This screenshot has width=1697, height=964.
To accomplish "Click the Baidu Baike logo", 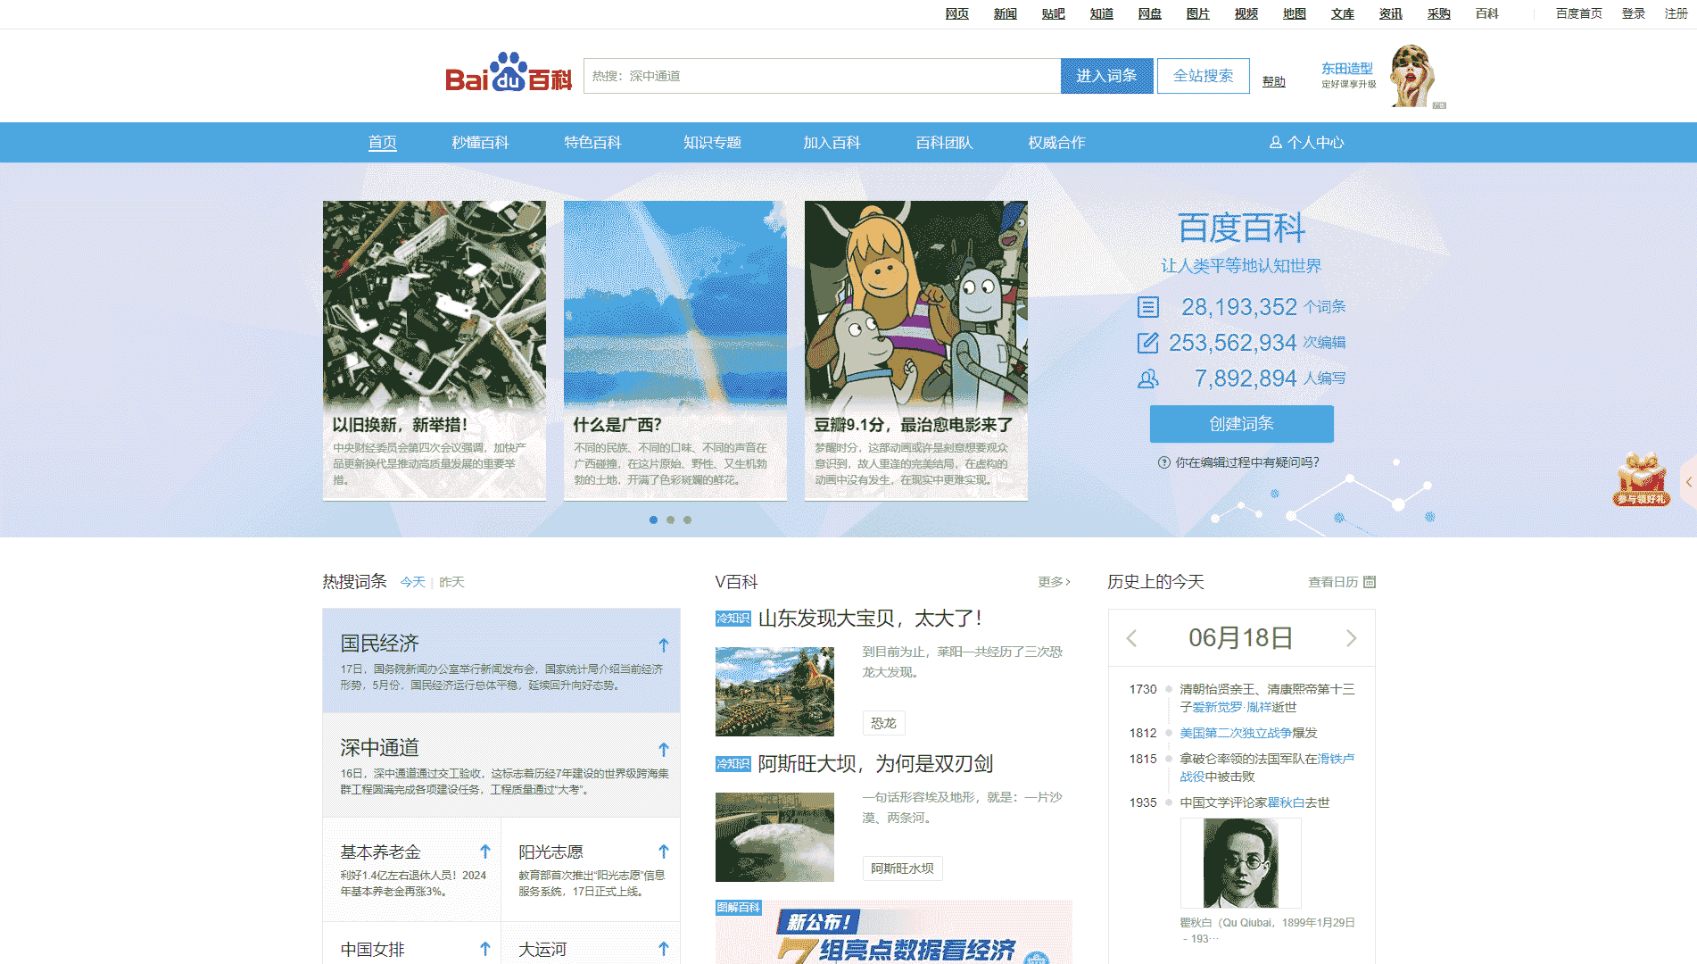I will [x=509, y=73].
